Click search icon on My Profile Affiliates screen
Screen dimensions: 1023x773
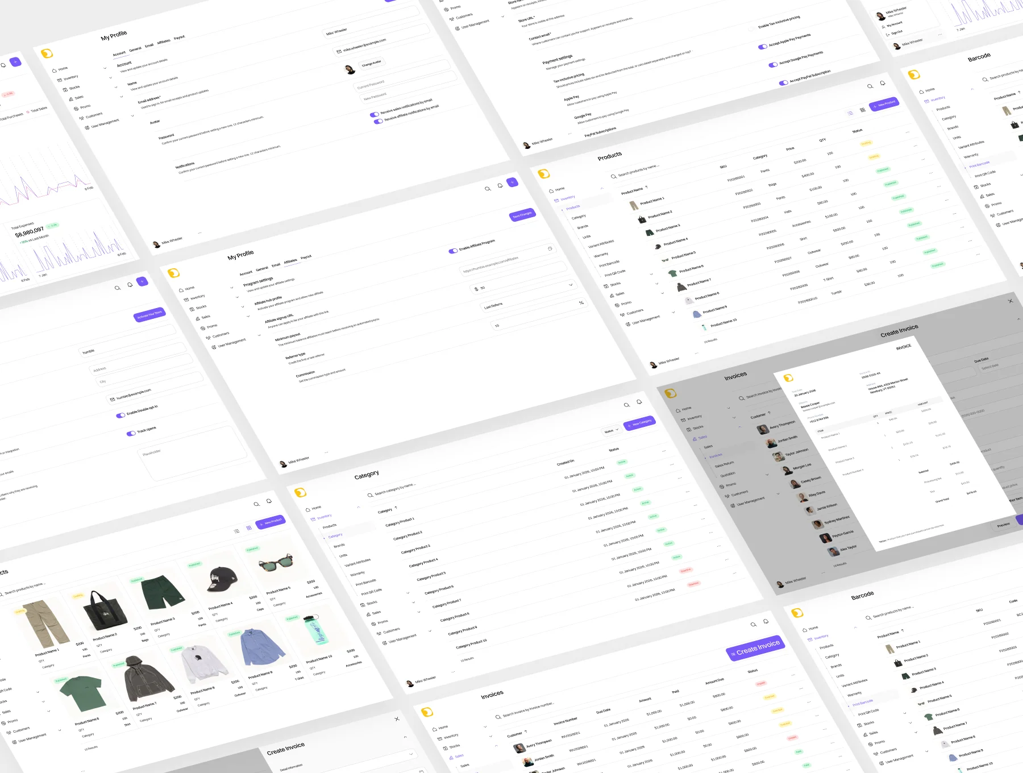click(488, 189)
